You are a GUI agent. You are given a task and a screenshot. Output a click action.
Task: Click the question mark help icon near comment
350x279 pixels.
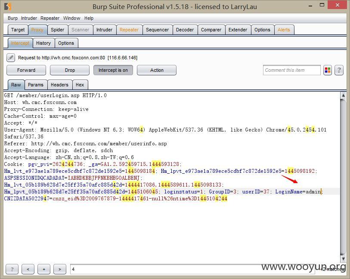click(339, 70)
